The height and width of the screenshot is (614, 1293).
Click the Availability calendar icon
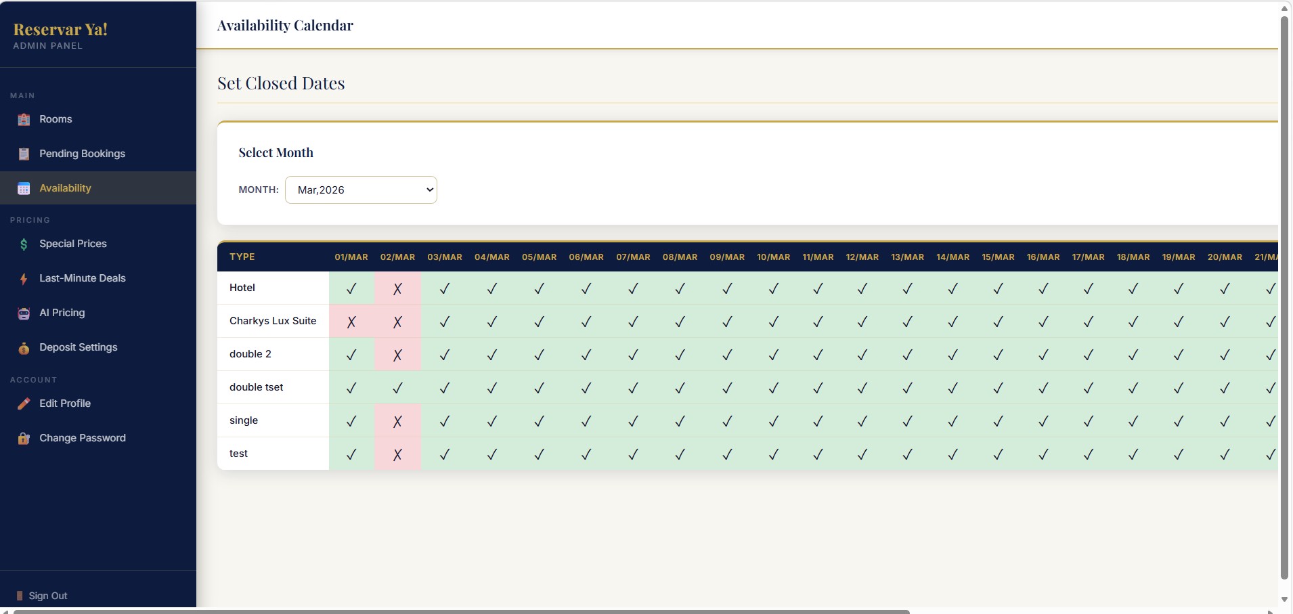(24, 189)
